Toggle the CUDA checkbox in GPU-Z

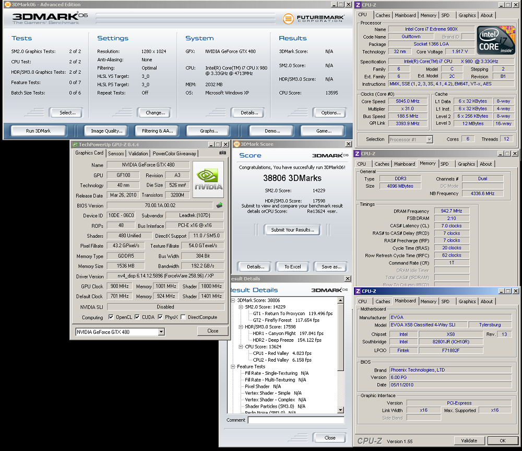137,317
